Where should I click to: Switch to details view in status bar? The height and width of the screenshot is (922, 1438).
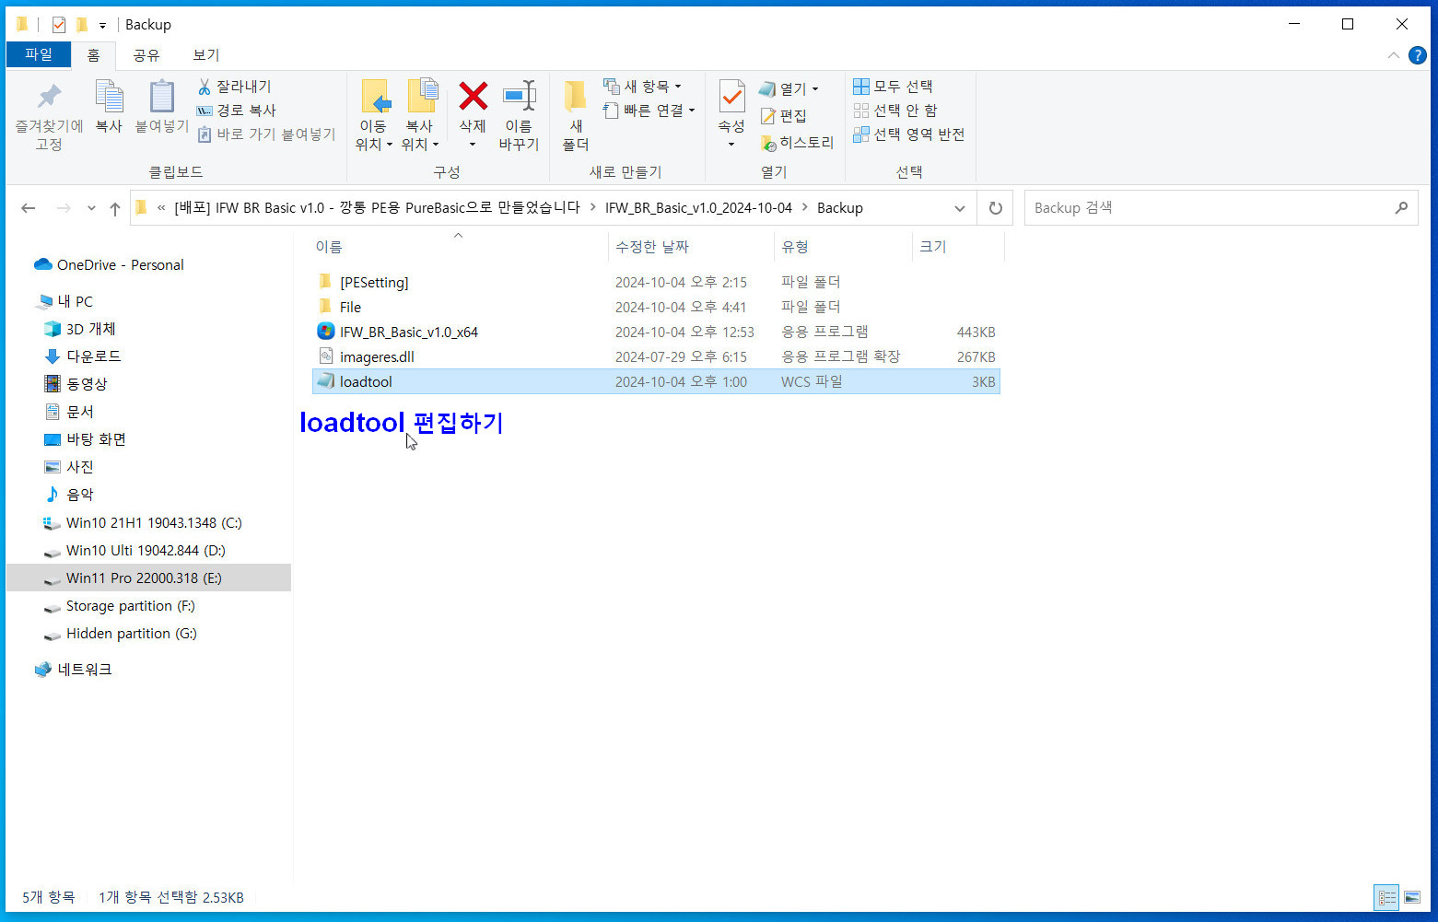point(1386,897)
